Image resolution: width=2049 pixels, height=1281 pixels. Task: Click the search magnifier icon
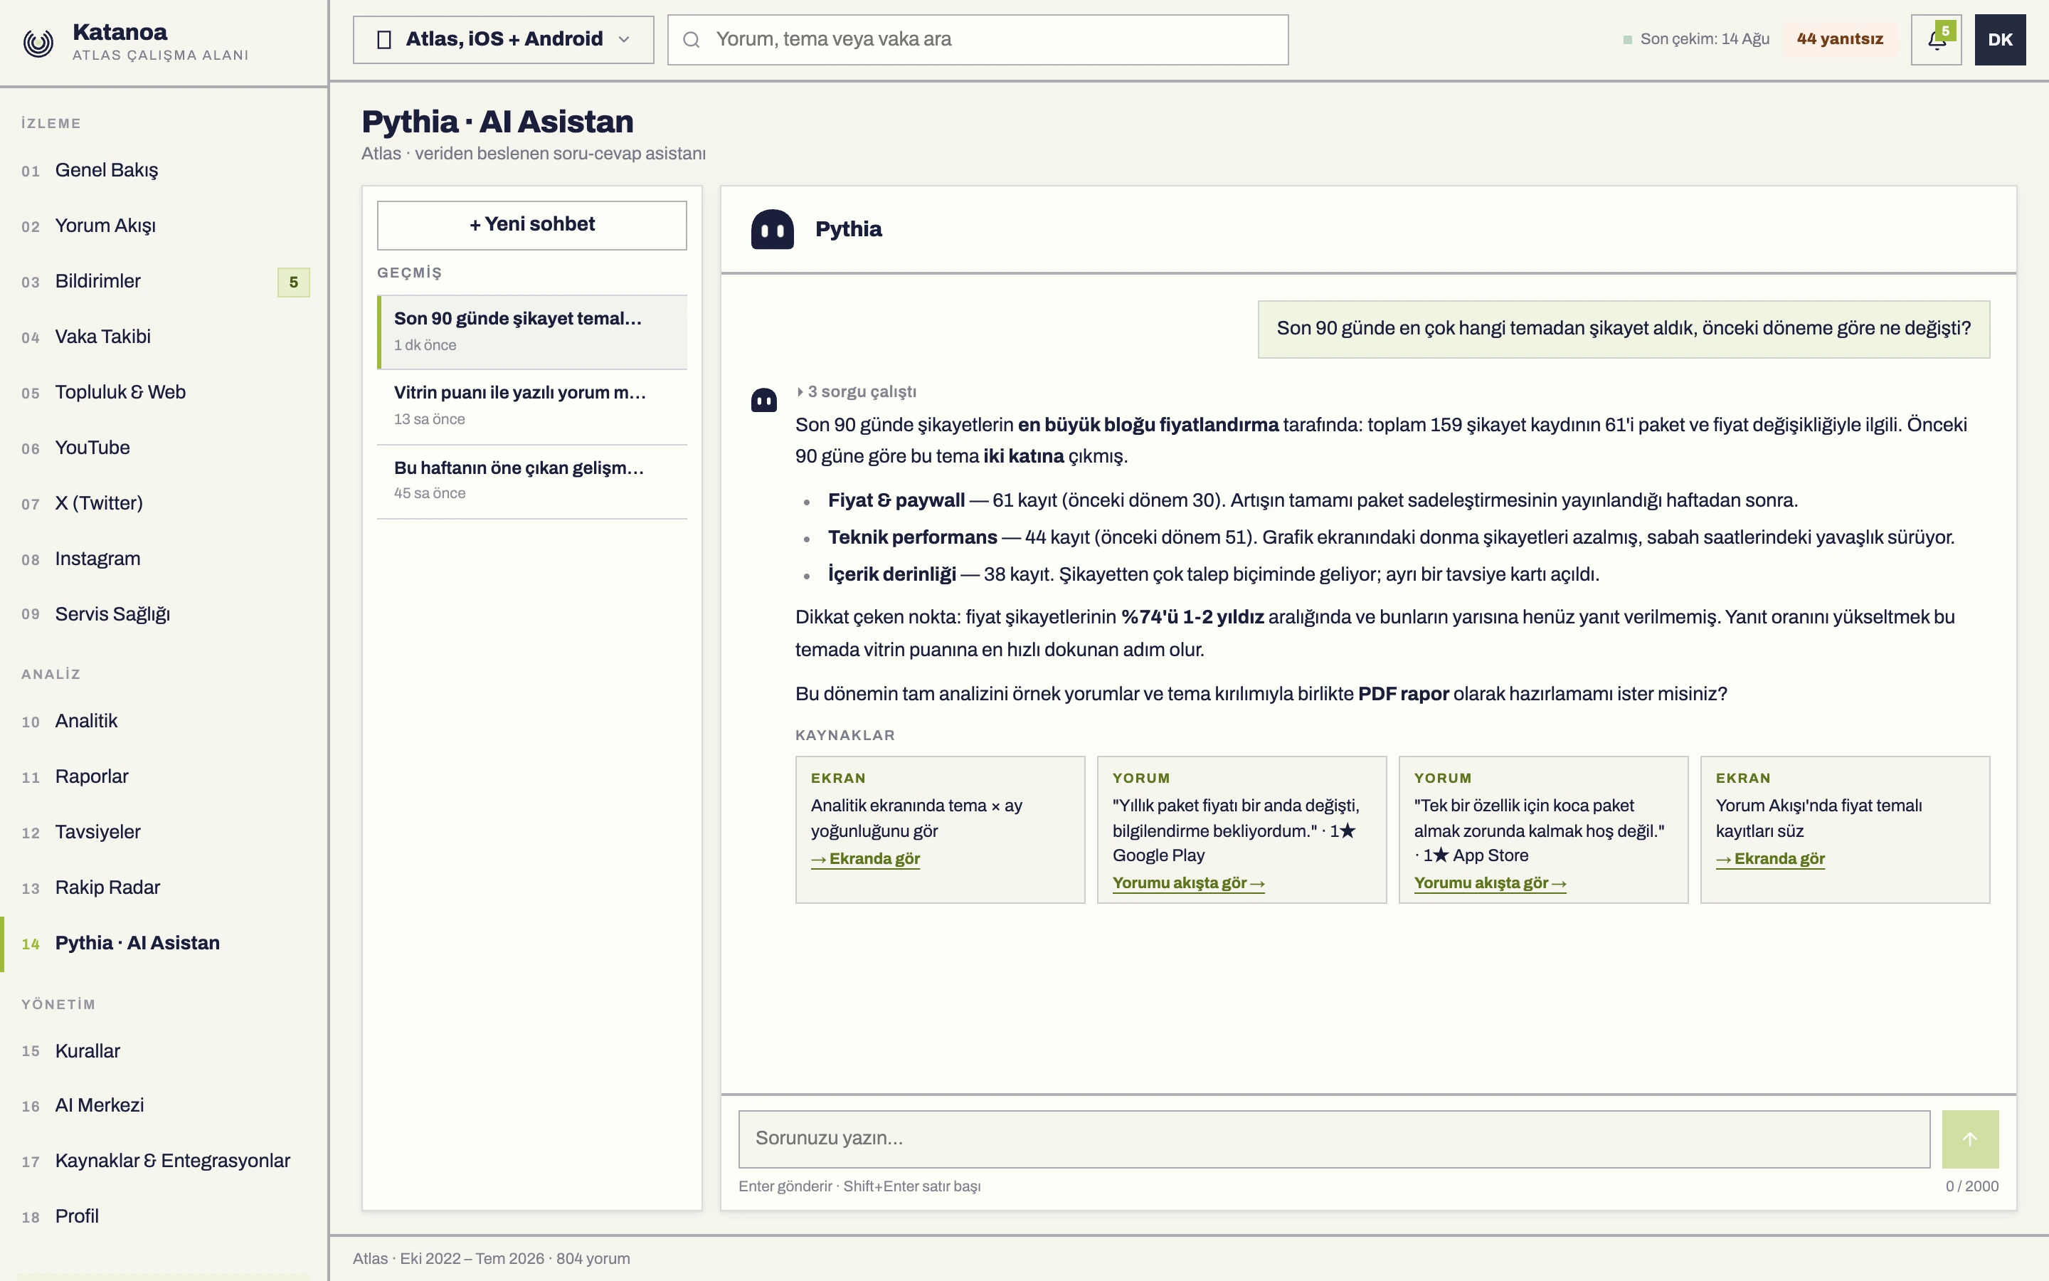pyautogui.click(x=691, y=40)
